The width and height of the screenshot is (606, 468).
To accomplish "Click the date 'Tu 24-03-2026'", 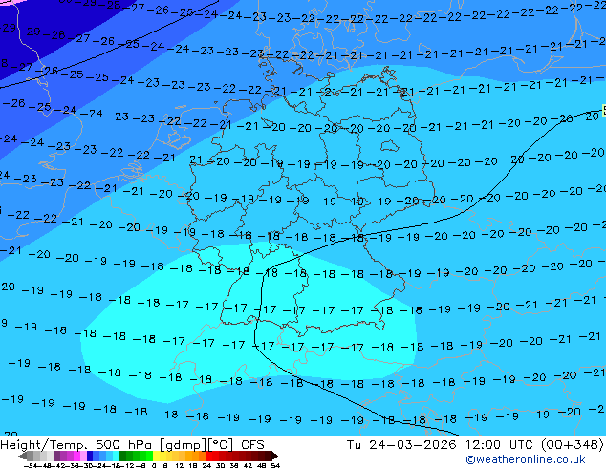I will (401, 445).
